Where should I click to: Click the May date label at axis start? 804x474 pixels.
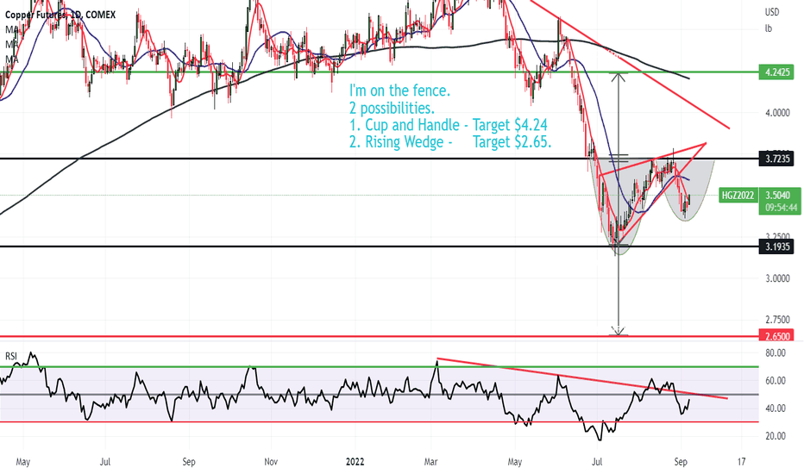pos(23,462)
